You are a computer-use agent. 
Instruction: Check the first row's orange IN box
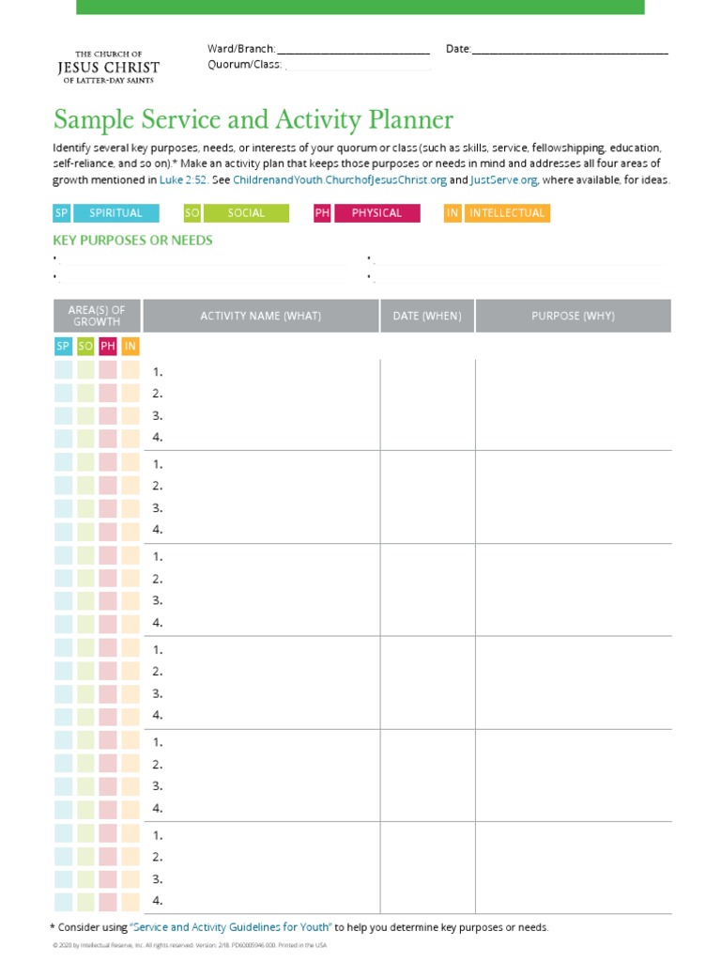point(130,371)
